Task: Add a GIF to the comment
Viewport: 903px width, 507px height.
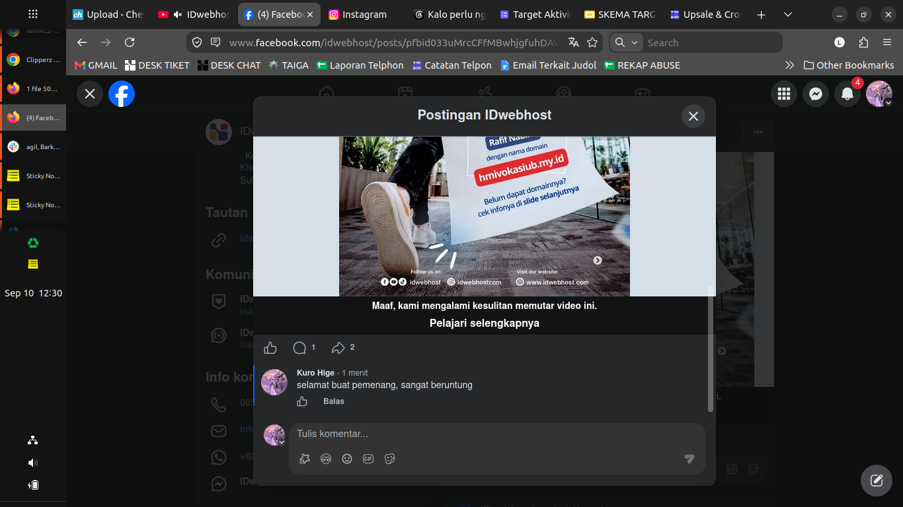Action: (368, 459)
